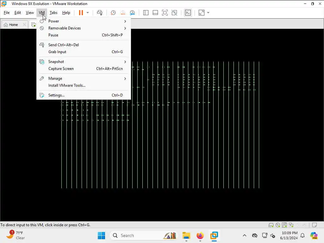Open the notifications bell icon
This screenshot has width=324, height=243.
pos(302,235)
